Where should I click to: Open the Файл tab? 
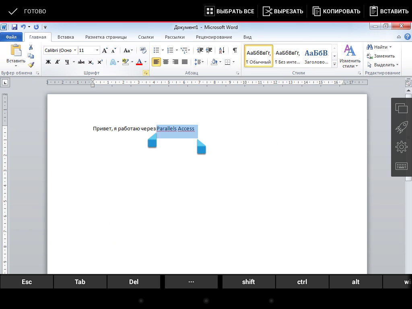click(11, 37)
